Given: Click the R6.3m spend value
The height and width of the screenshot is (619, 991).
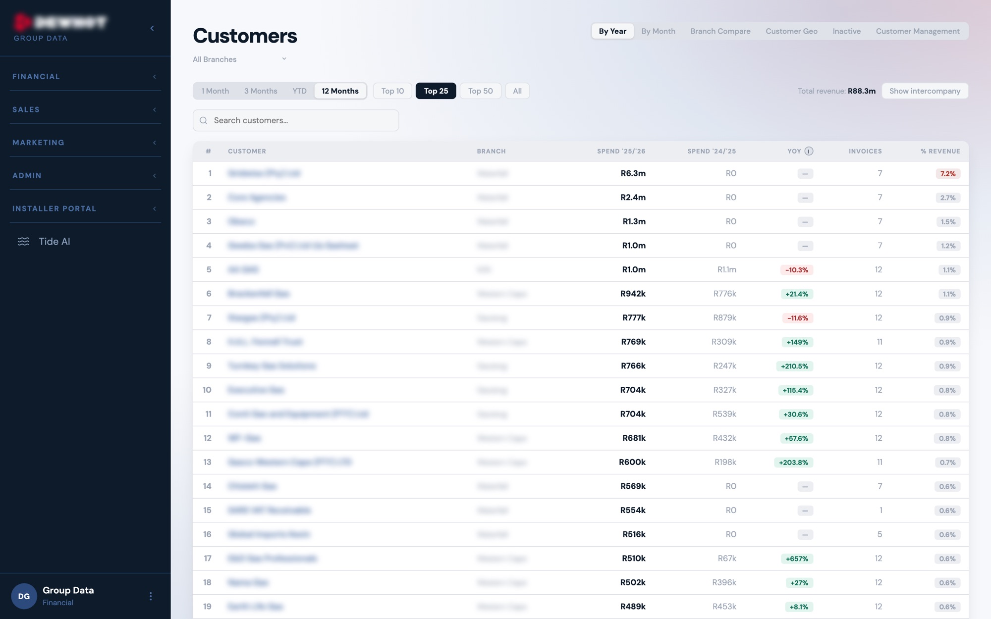Looking at the screenshot, I should coord(633,173).
